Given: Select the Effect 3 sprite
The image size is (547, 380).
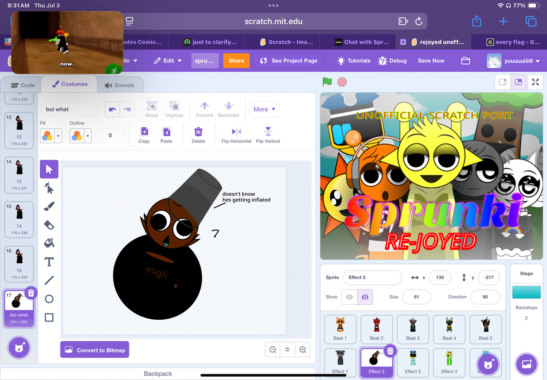Looking at the screenshot, I should pos(413,362).
